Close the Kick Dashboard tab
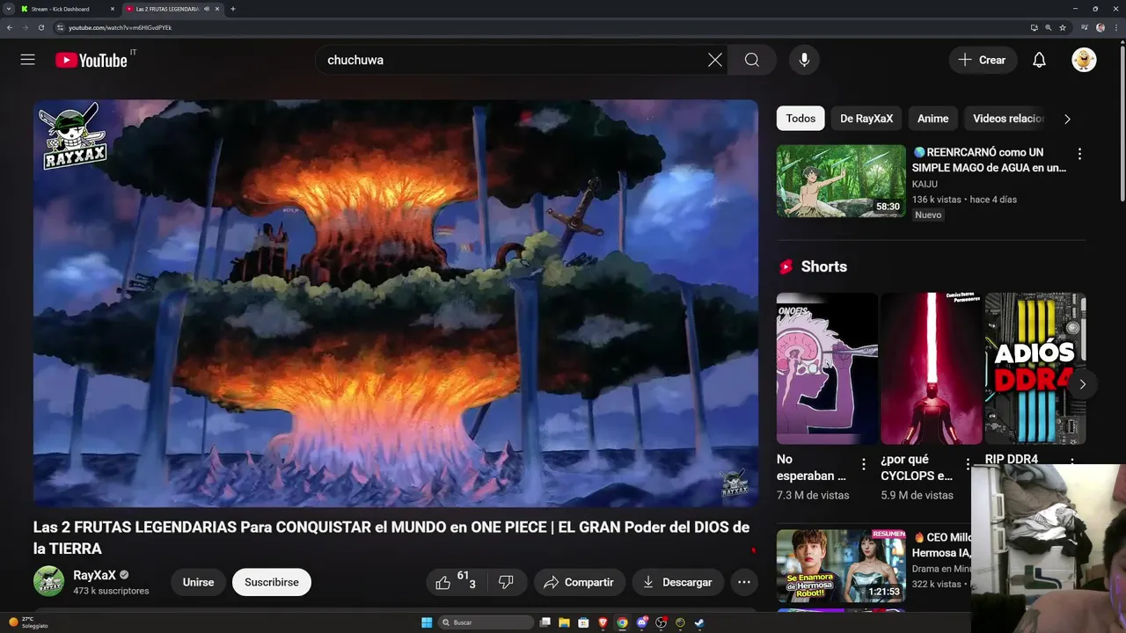Image resolution: width=1126 pixels, height=633 pixels. pyautogui.click(x=113, y=9)
